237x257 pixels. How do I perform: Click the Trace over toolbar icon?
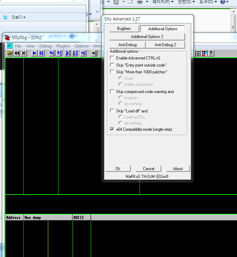(x=75, y=53)
